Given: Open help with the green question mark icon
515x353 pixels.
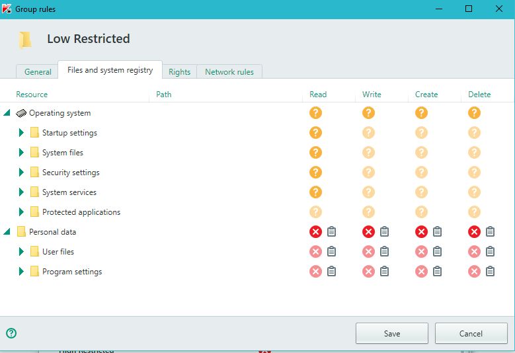Looking at the screenshot, I should (x=11, y=333).
